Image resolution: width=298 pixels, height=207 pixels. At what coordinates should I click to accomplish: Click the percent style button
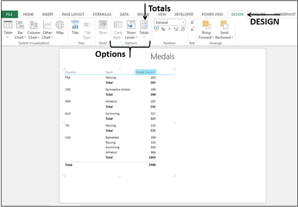click(x=163, y=29)
